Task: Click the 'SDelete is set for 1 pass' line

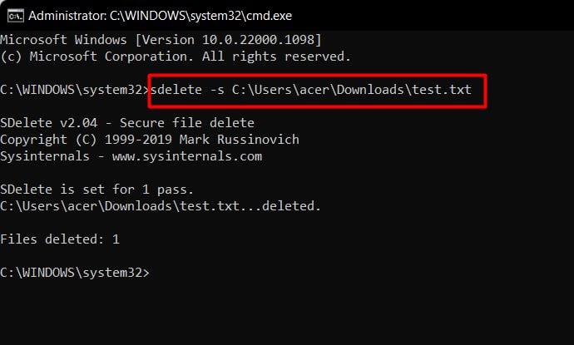Action: [x=96, y=190]
